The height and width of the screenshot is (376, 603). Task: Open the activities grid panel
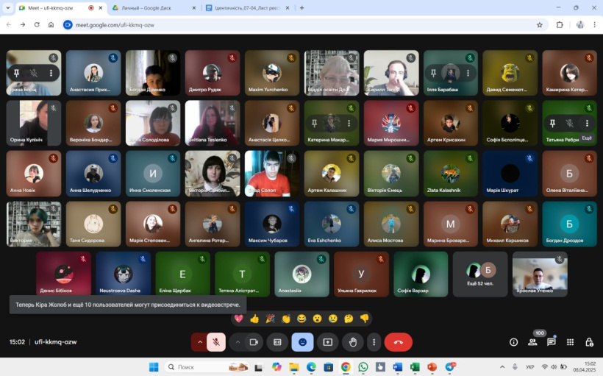[x=571, y=342]
